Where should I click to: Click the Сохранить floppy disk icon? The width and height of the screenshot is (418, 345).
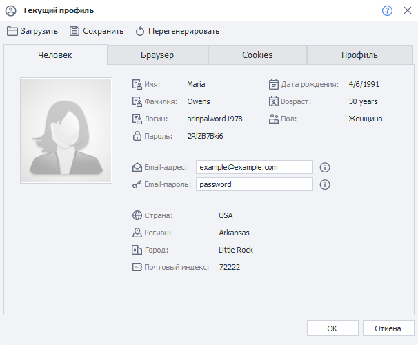(x=74, y=31)
